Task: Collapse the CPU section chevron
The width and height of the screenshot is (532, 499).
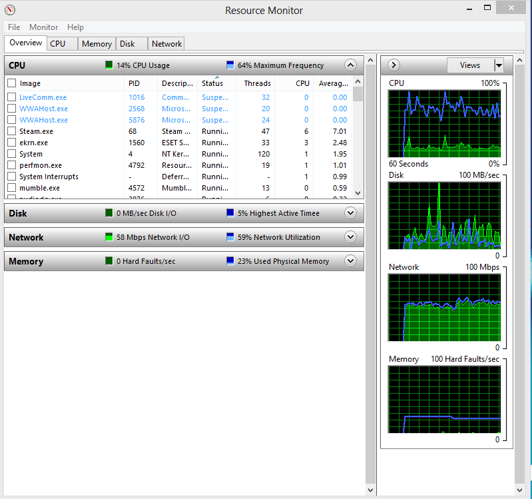Action: (x=350, y=65)
